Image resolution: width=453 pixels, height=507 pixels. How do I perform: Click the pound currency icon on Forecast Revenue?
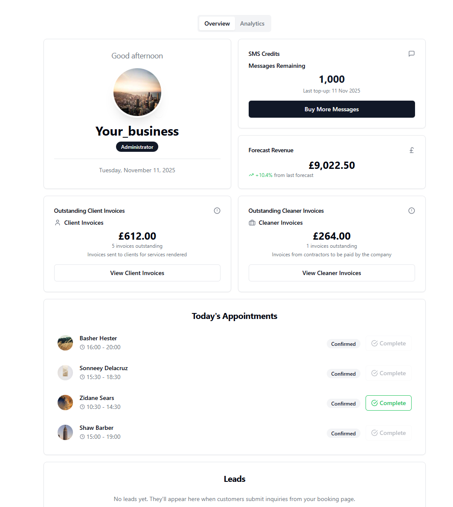pos(411,150)
